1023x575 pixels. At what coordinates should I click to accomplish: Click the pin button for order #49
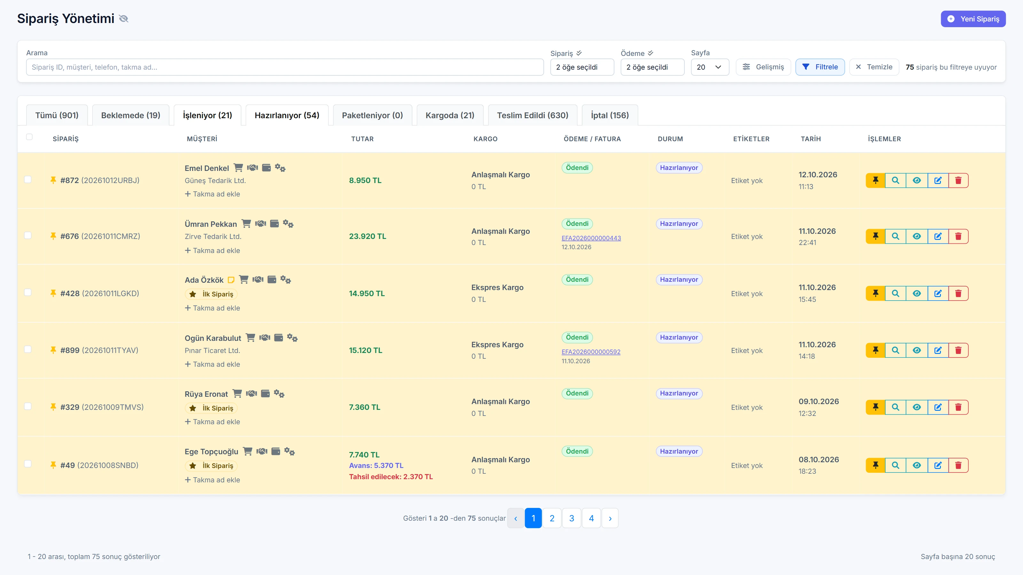click(x=875, y=465)
